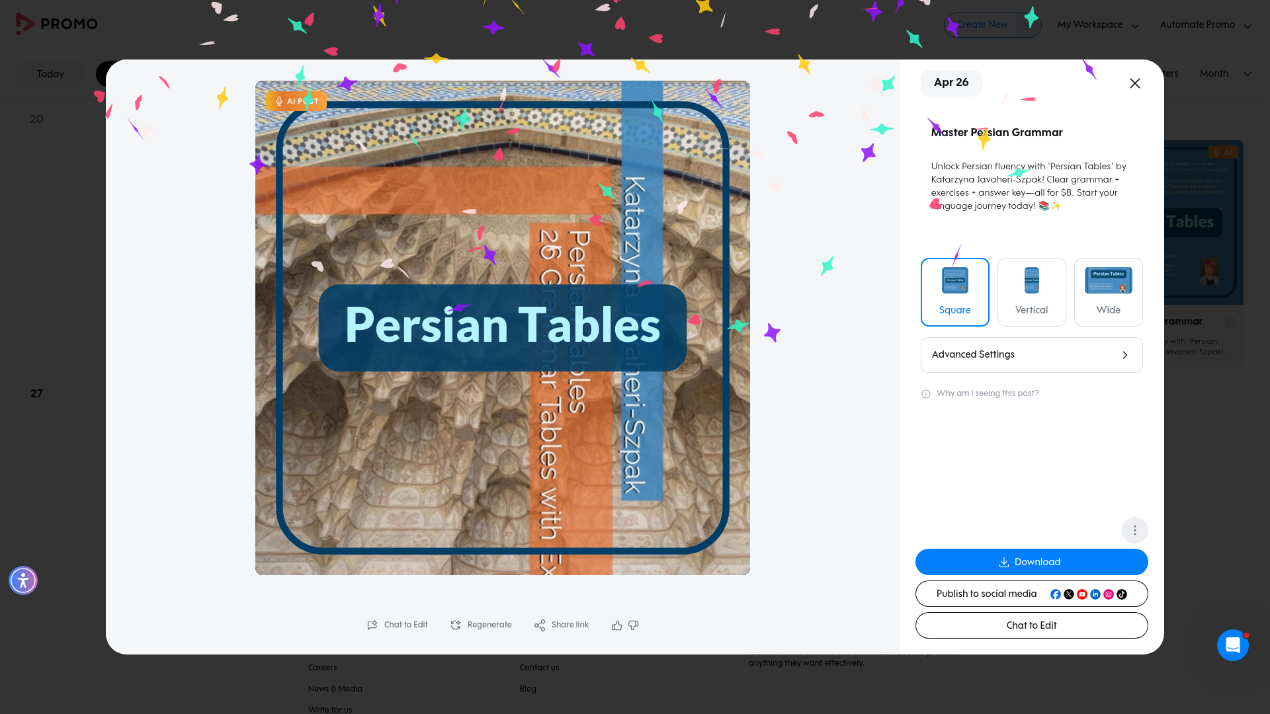Select the Vertical format option

[1031, 292]
